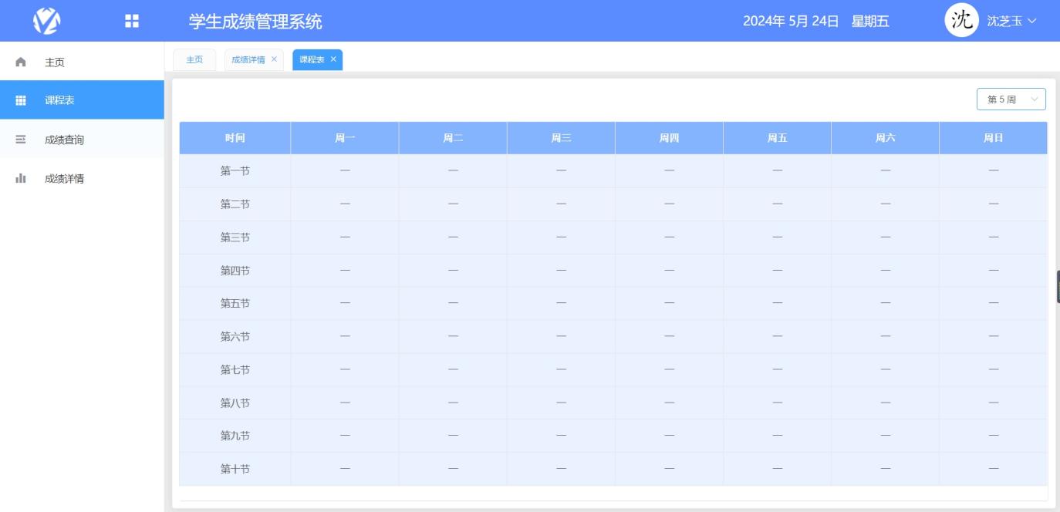Close the 成绩详情 tab
The width and height of the screenshot is (1060, 512).
[x=274, y=59]
